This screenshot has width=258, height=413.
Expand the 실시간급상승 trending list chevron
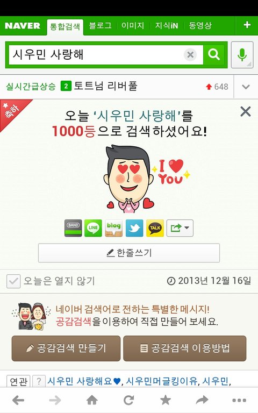click(246, 87)
